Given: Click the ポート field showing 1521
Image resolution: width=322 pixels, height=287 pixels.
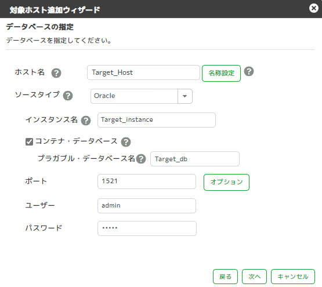Looking at the screenshot, I should pos(147,181).
